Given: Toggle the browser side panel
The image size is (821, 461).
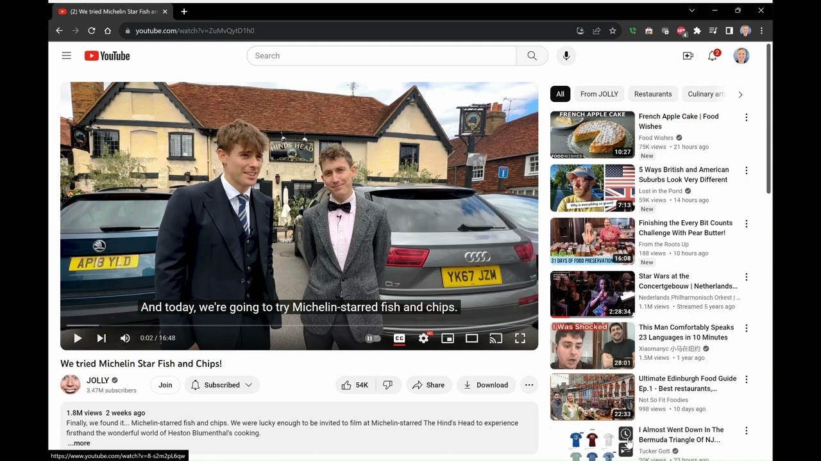Looking at the screenshot, I should (729, 31).
